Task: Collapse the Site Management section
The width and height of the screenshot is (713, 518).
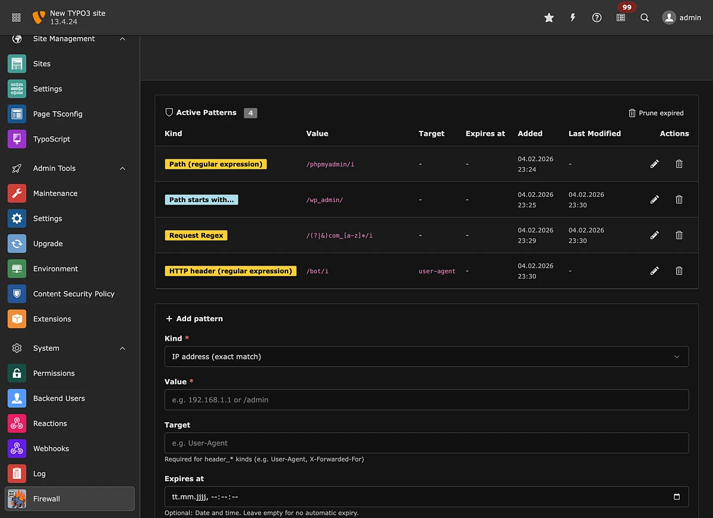Action: click(122, 39)
